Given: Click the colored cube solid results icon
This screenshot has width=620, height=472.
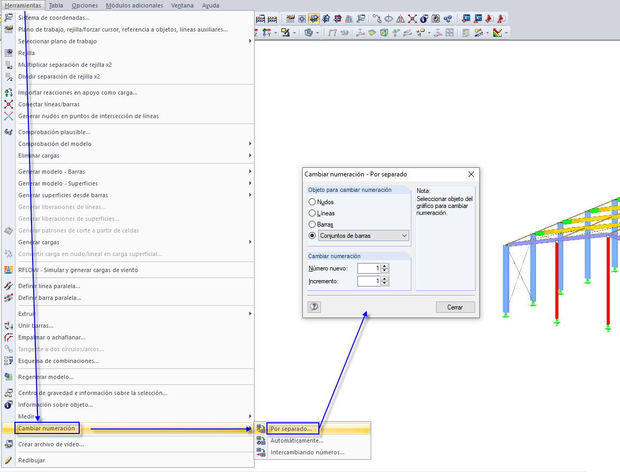Looking at the screenshot, I should [x=384, y=33].
